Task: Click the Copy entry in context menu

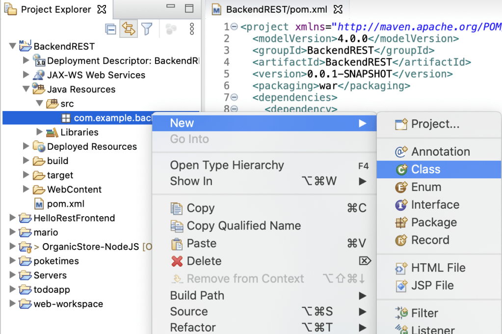Action: [x=200, y=208]
